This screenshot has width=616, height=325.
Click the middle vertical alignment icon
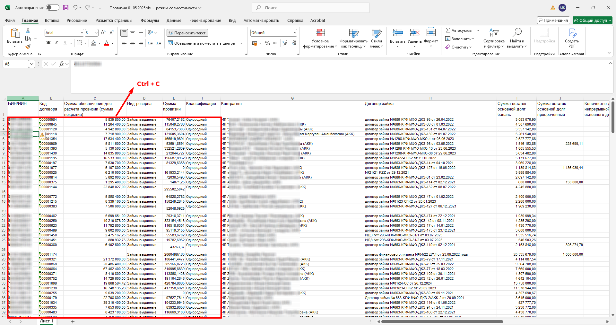(x=133, y=33)
